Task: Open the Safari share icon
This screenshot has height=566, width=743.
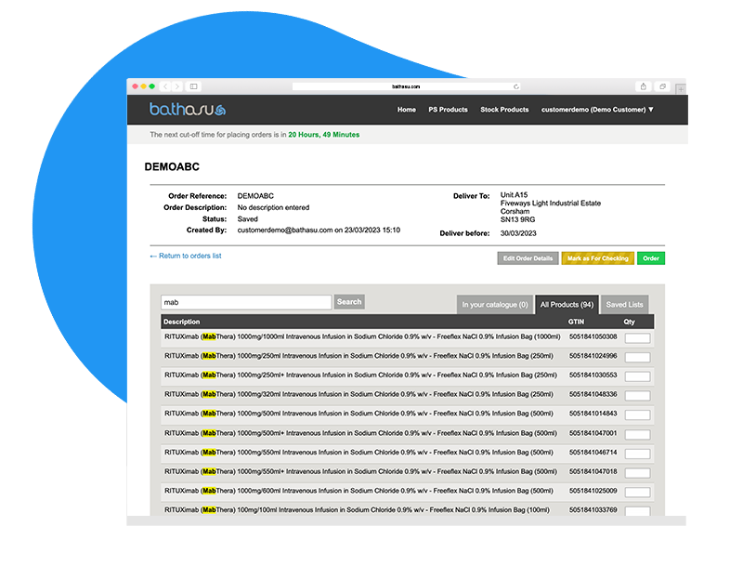Action: (x=643, y=86)
